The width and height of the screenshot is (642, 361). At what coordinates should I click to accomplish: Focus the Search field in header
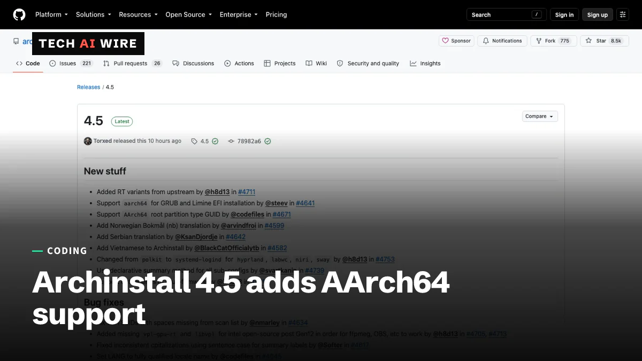[507, 14]
